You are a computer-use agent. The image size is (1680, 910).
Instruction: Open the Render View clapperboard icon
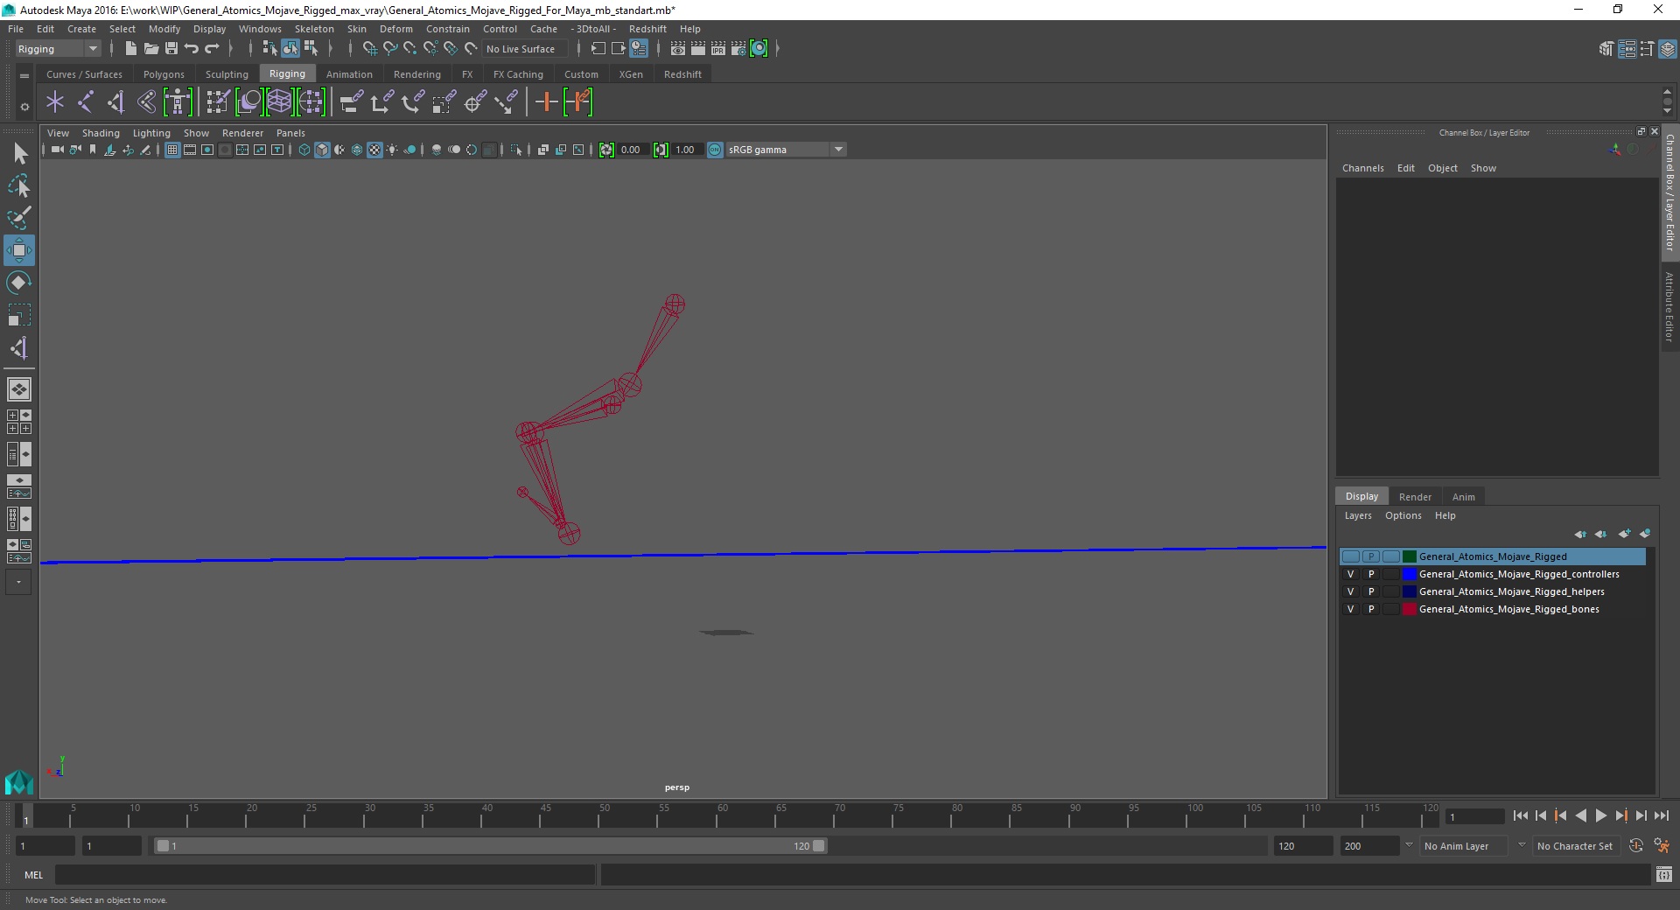pos(677,49)
